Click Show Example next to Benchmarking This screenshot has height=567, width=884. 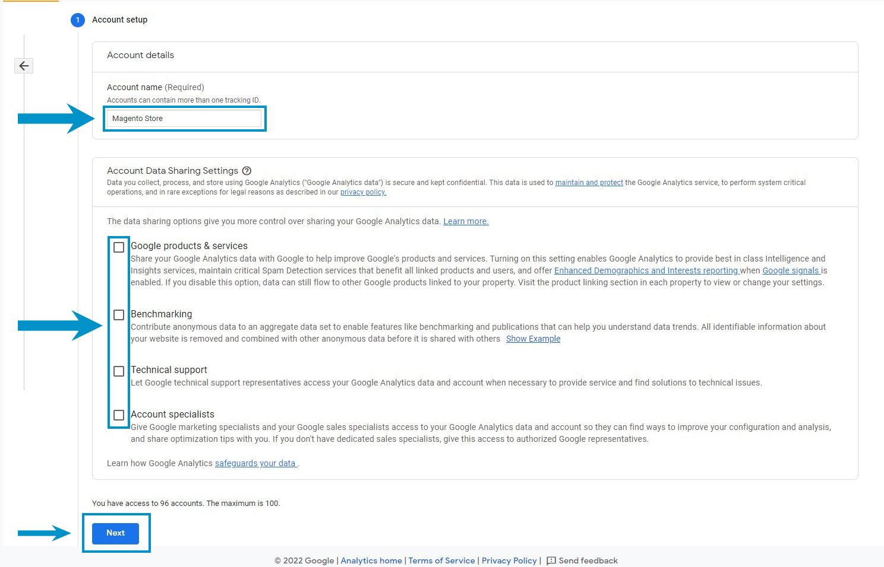(x=533, y=339)
